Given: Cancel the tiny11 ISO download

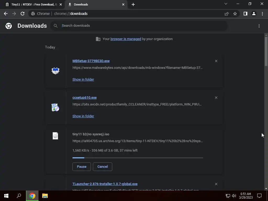Looking at the screenshot, I should pos(103,167).
